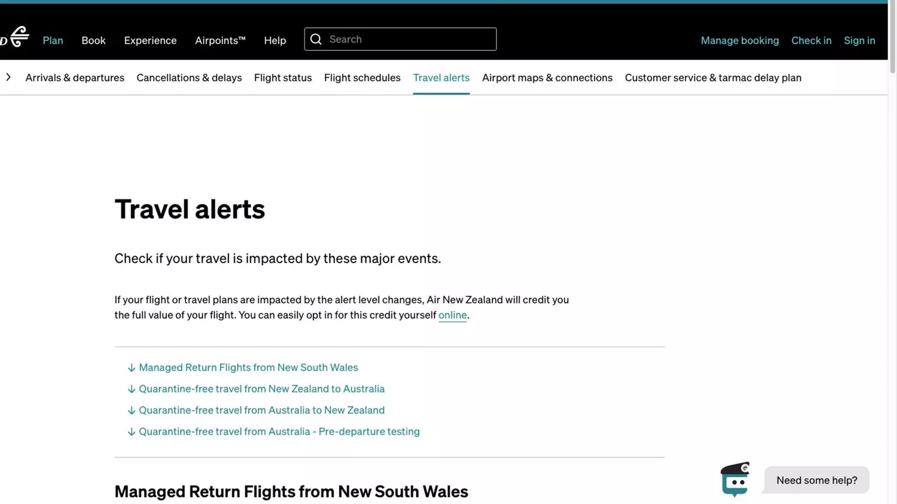
Task: Click arrow beside Pre-departure testing link
Action: (131, 432)
